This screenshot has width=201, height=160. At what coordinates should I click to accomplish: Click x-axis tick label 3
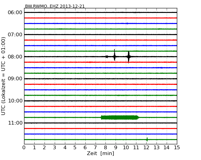pos(55,148)
